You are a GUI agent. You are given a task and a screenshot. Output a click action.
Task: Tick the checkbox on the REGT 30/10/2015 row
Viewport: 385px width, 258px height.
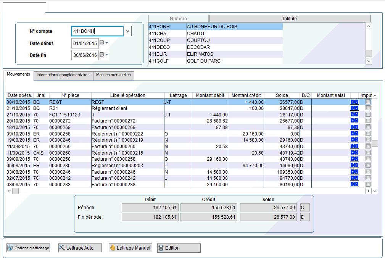(368, 102)
